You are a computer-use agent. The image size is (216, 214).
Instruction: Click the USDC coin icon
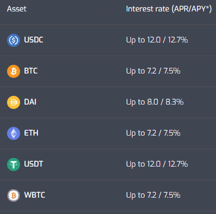(x=14, y=40)
